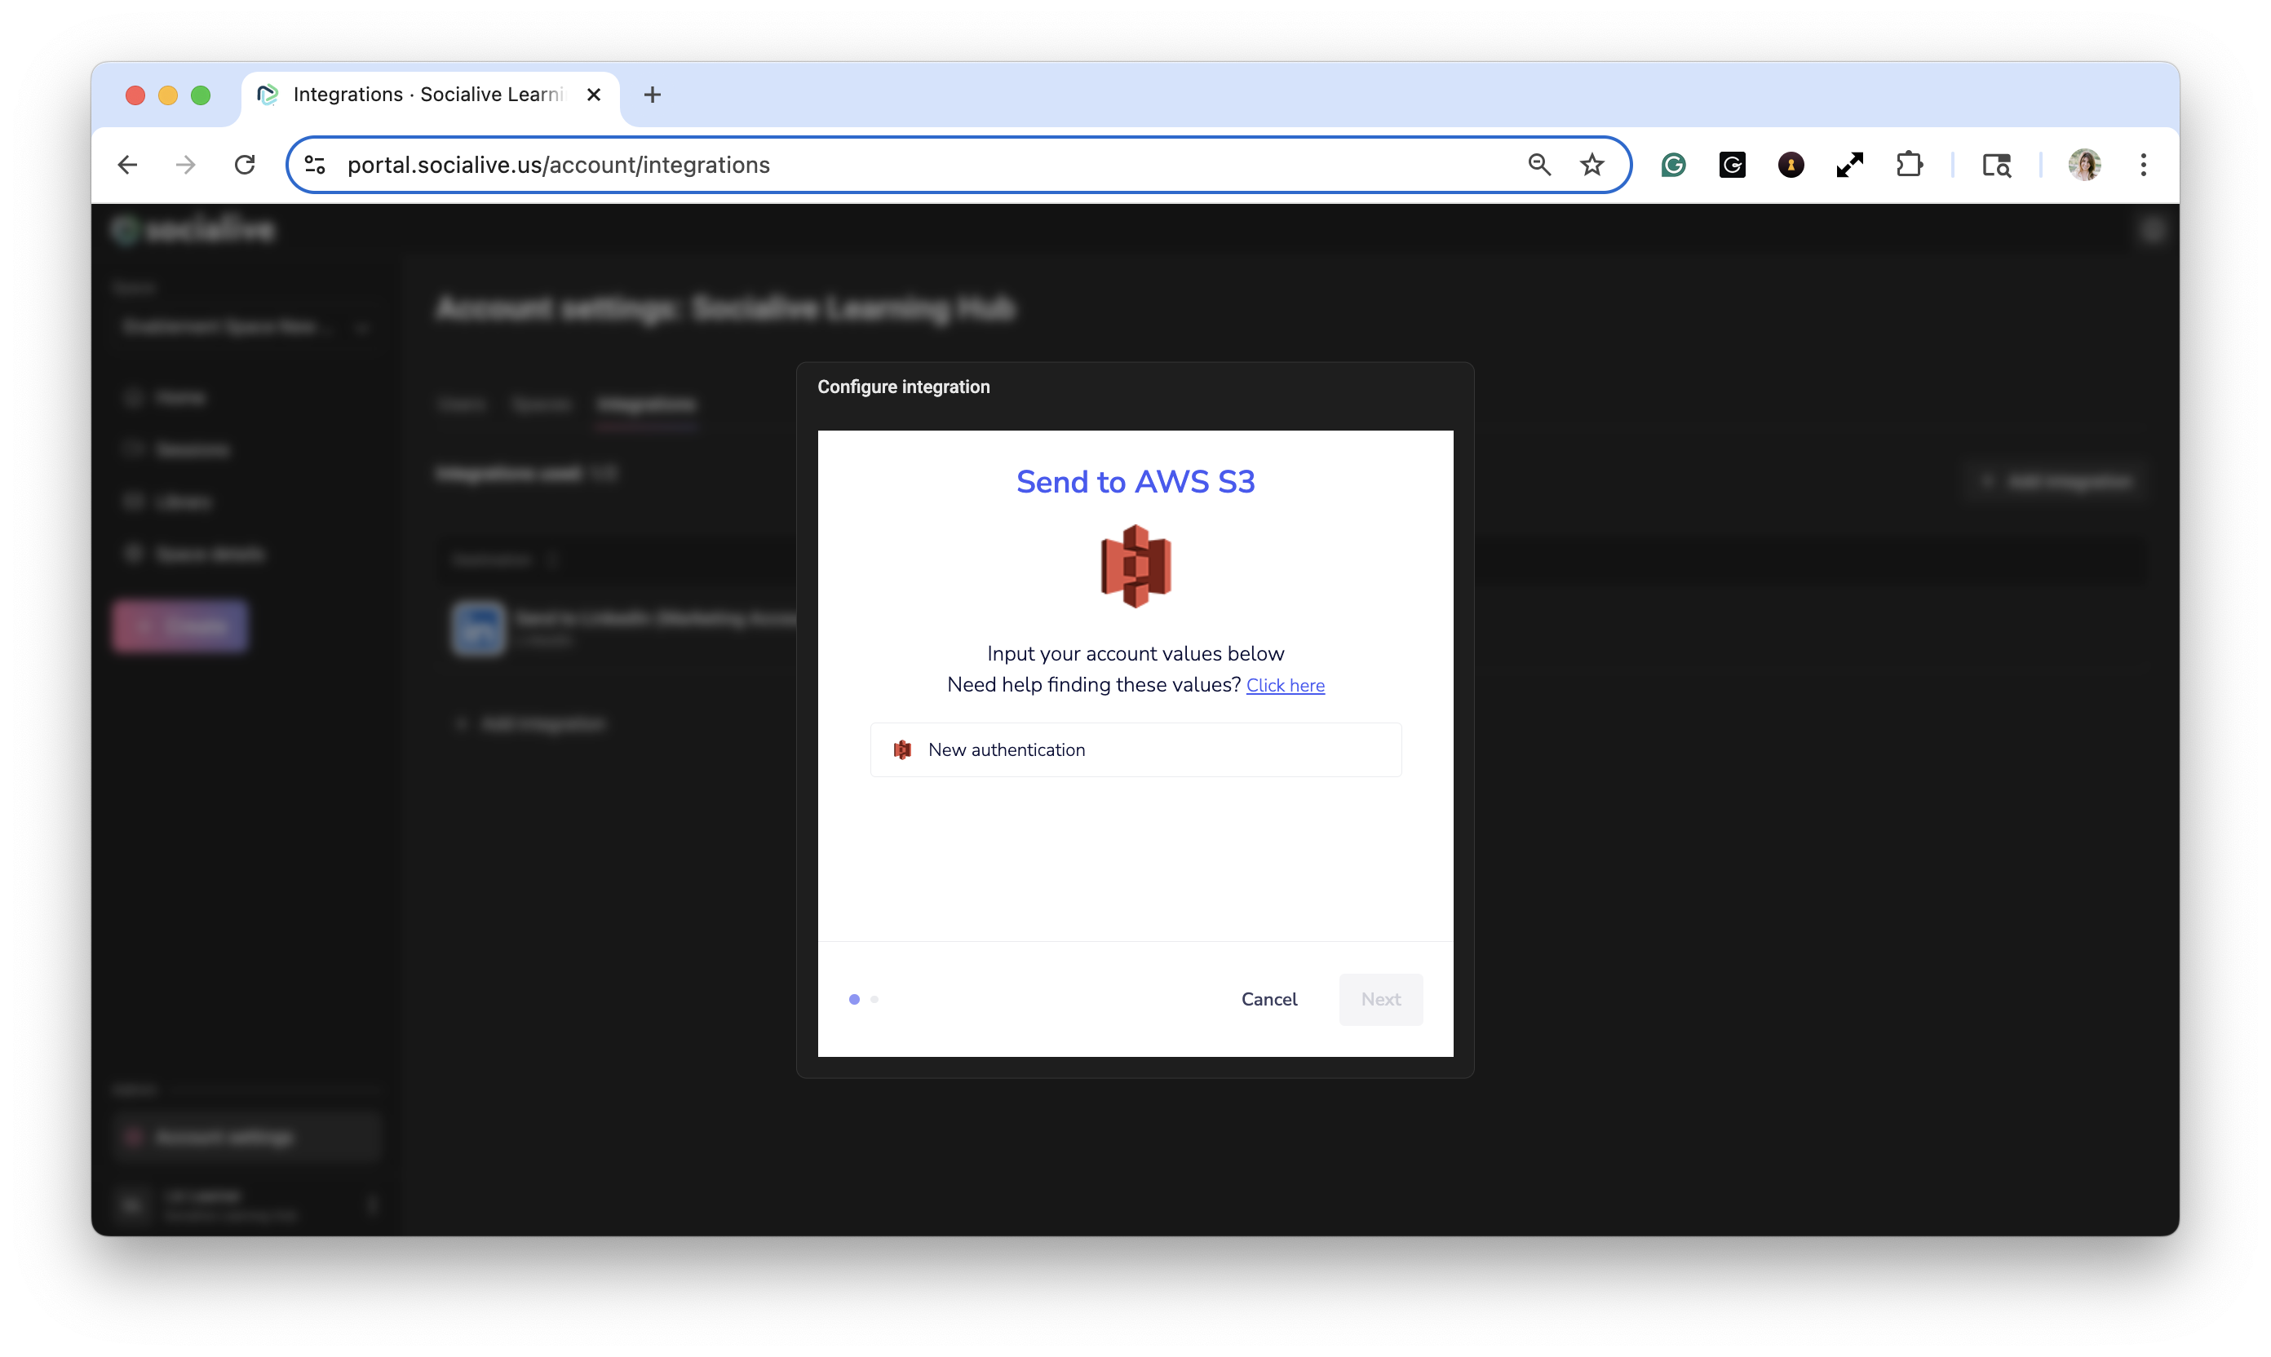Open a new browser tab
This screenshot has height=1357, width=2271.
click(652, 94)
